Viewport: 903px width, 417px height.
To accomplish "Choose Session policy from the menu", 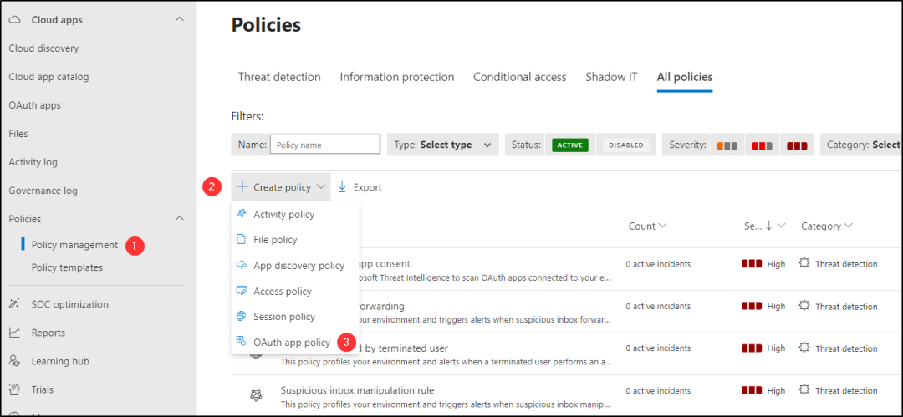I will pos(295,316).
